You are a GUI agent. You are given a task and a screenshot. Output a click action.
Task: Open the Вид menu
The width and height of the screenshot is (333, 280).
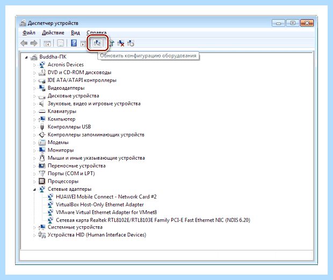pos(75,33)
